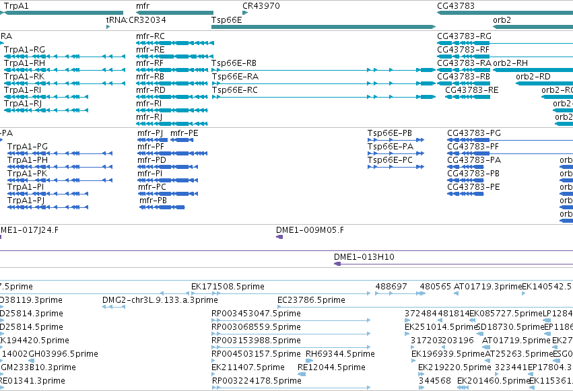The image size is (573, 391).
Task: Select EST DMG2-chr3L.9.133.a.3prime
Action: 160,300
